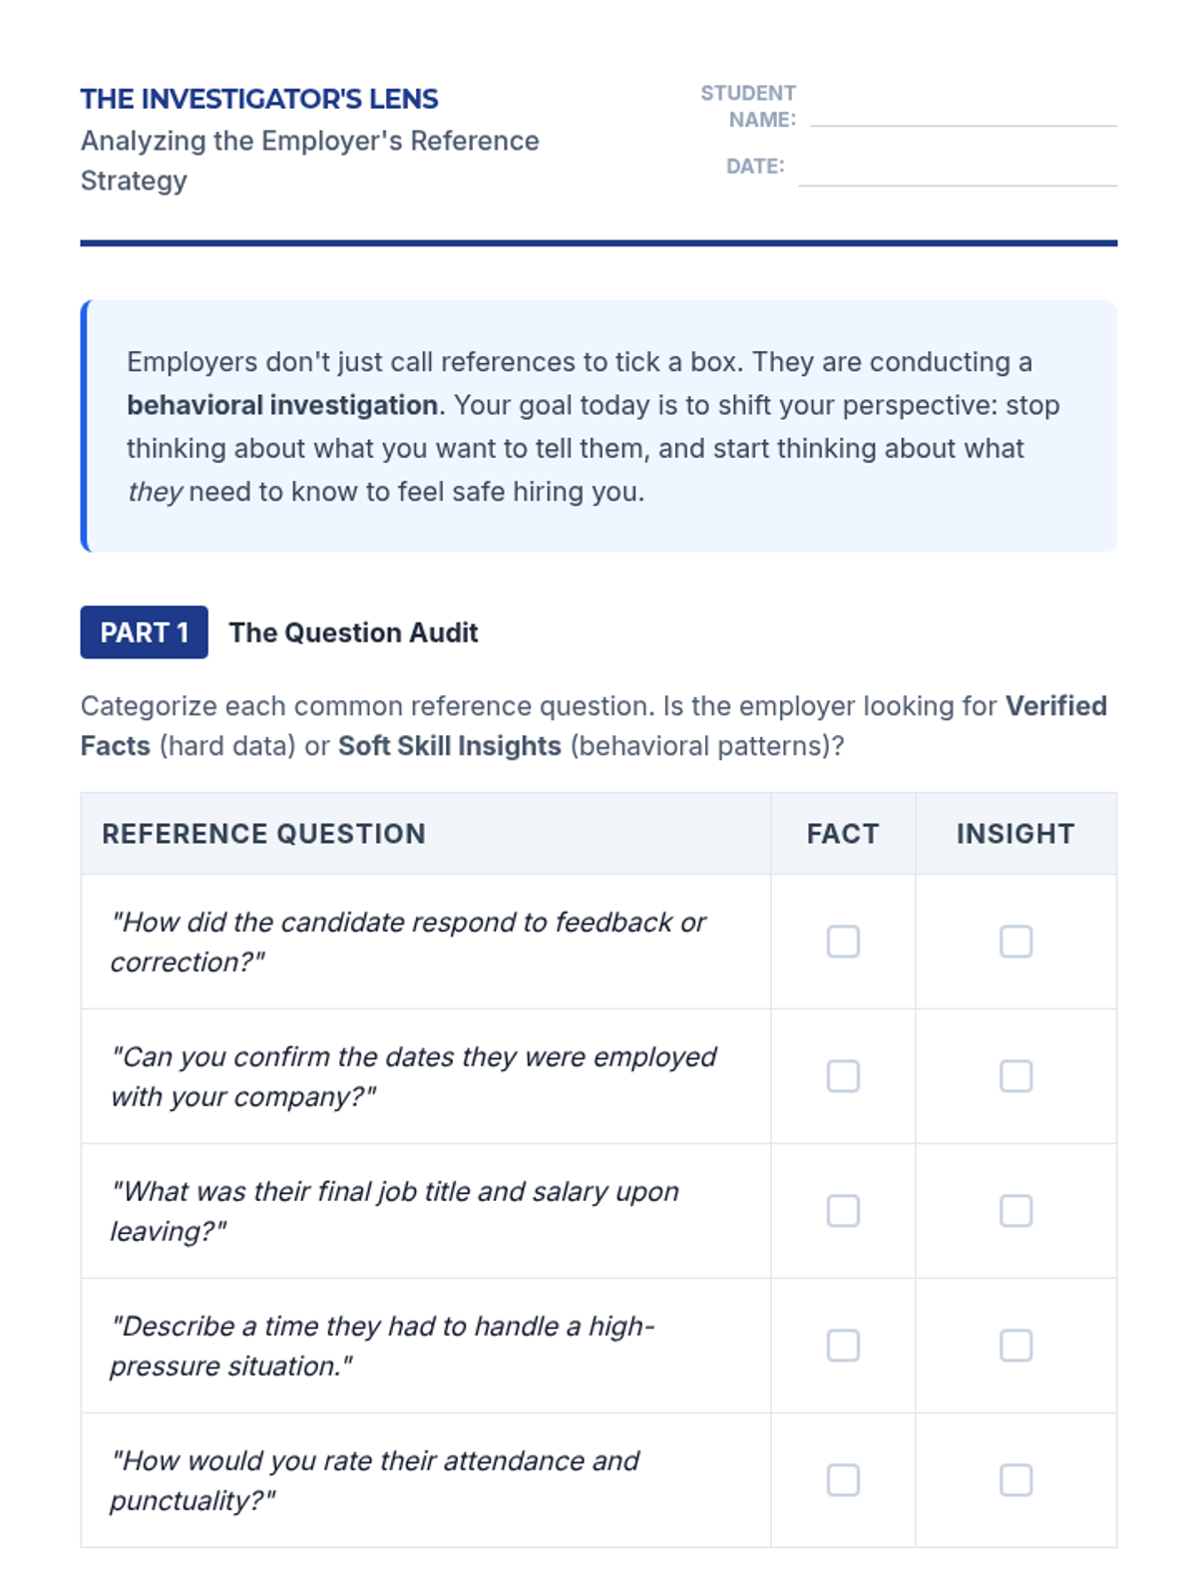Tick Fact for the job title and salary question

point(843,1211)
